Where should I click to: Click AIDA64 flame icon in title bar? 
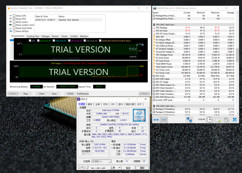tap(9, 8)
